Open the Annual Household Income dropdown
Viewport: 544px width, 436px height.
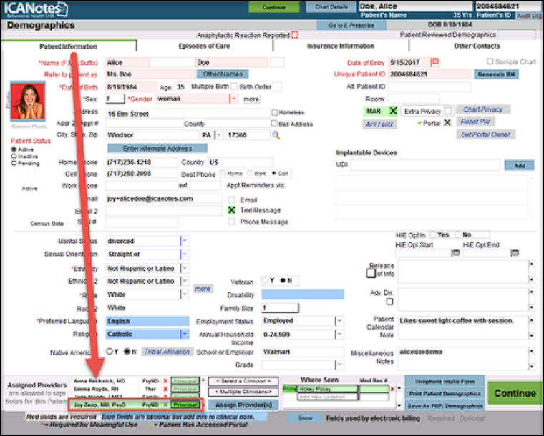click(x=339, y=335)
